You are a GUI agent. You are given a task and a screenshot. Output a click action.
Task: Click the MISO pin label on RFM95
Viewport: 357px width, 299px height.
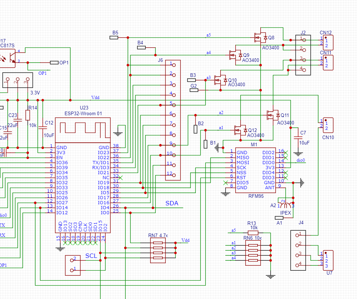(243, 158)
